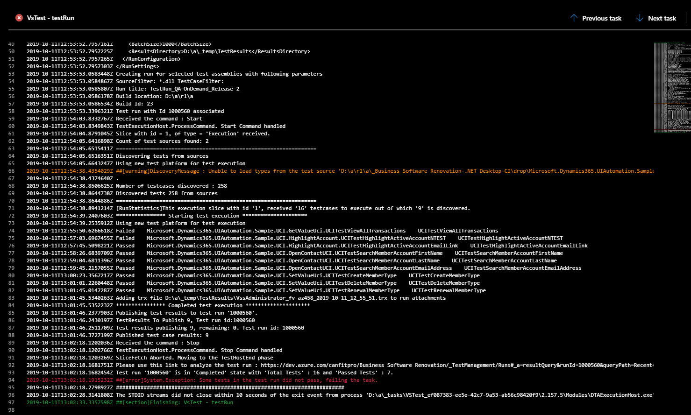Image resolution: width=691 pixels, height=415 pixels.
Task: Click the 'Adding trx file' log line
Action: click(236, 298)
